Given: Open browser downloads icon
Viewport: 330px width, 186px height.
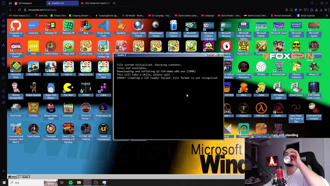Looking at the screenshot, I should 321,10.
